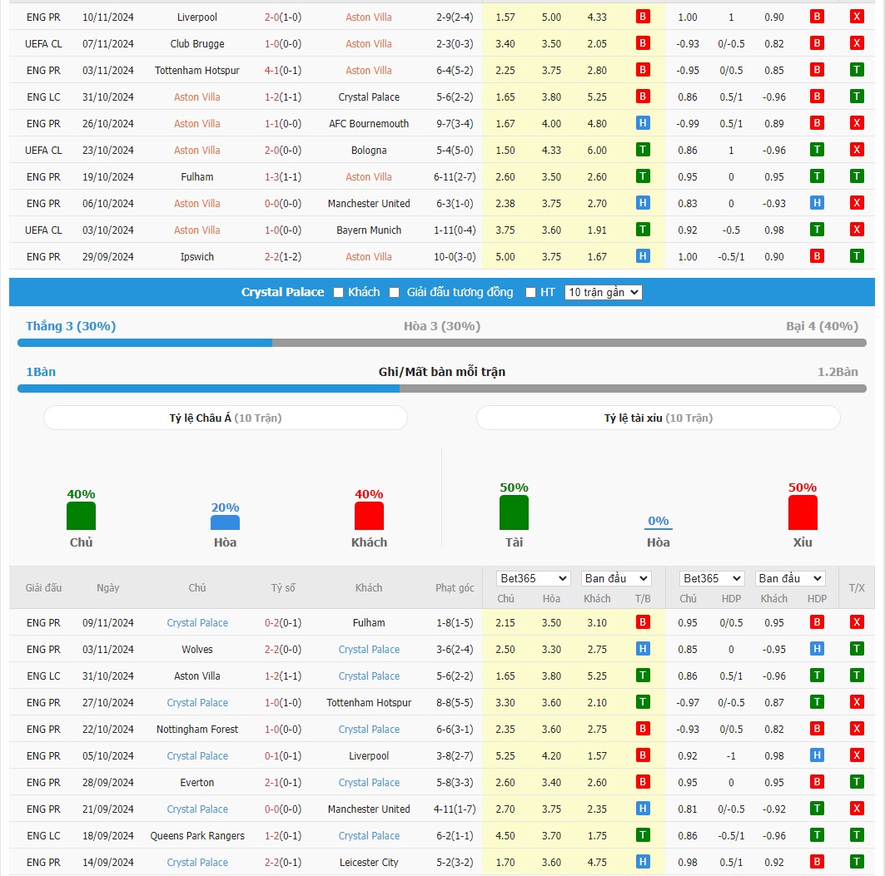Viewport: 885px width, 876px height.
Task: Open the Bet365 dropdown above the Chủ/Hòa/Khách odds
Action: (x=533, y=579)
